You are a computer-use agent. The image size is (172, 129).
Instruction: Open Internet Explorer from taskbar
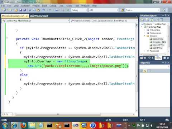click(x=14, y=125)
